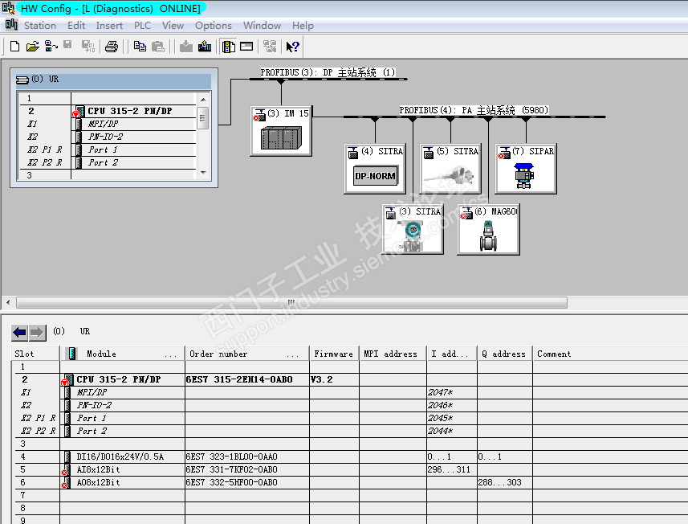Select the IM 15 DP slave station
This screenshot has height=524, width=688.
pyautogui.click(x=281, y=131)
